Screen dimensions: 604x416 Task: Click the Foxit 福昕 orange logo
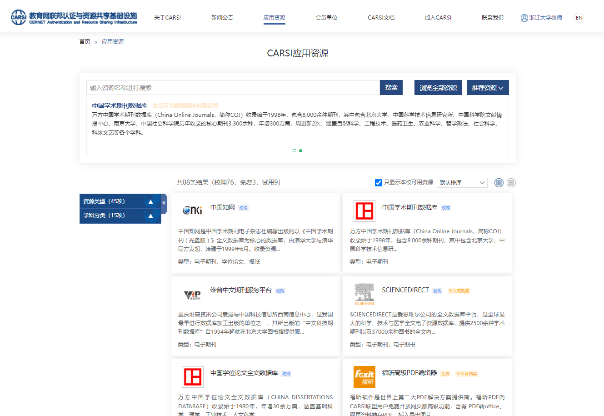(x=364, y=377)
